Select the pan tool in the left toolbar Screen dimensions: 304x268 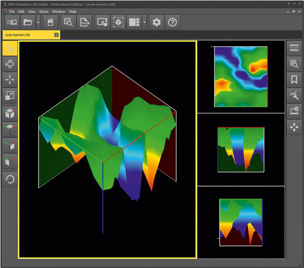coord(9,79)
